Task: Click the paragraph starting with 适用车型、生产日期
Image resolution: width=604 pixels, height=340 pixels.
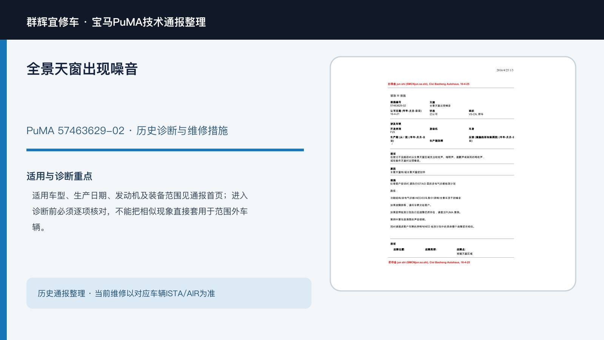Action: (140, 211)
